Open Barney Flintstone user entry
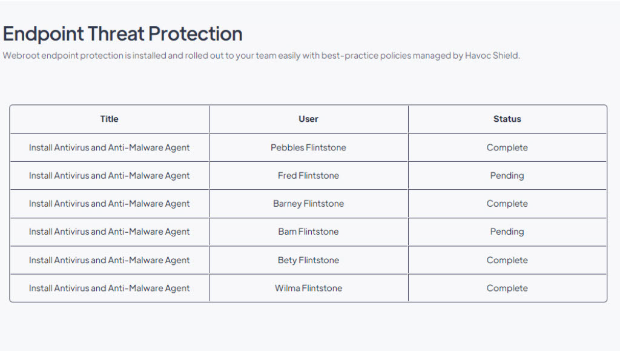The image size is (620, 351). 308,204
